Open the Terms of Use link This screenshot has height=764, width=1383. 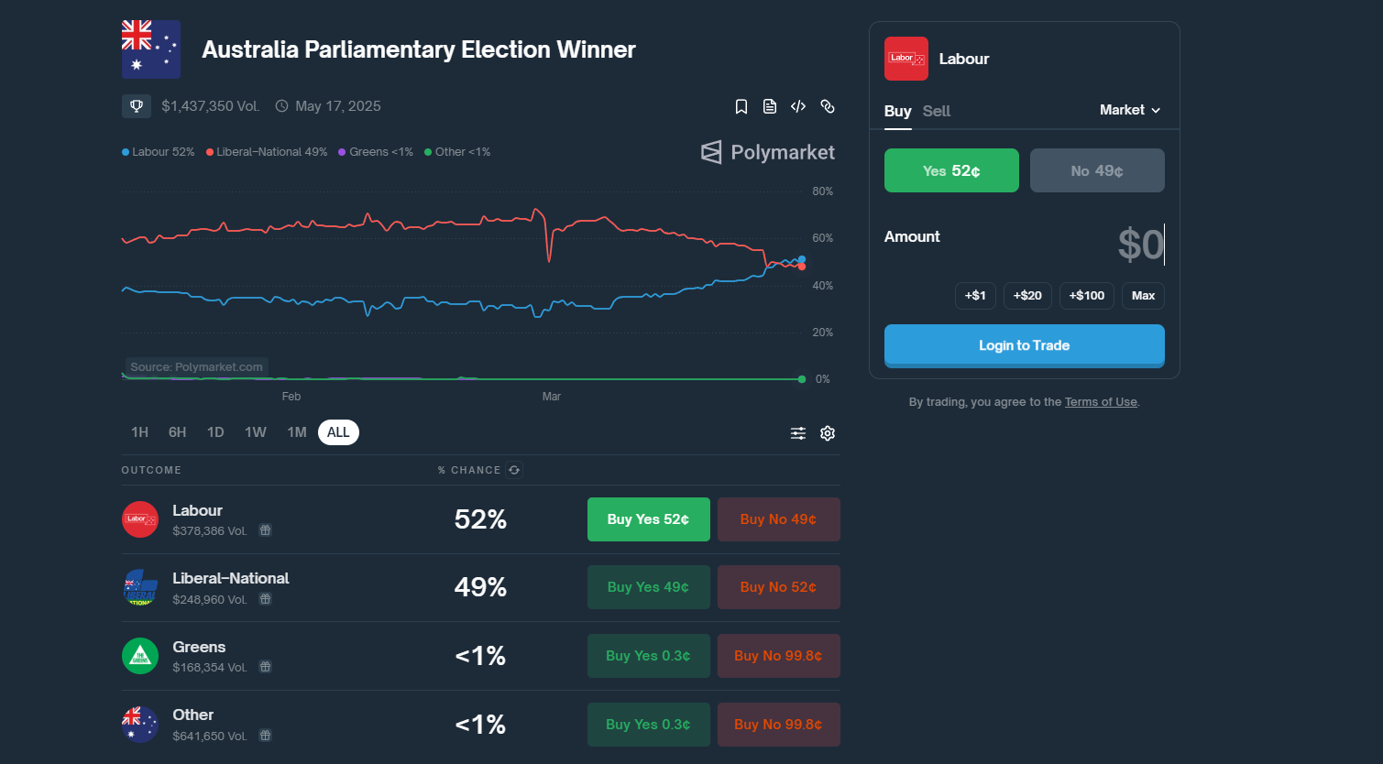coord(1101,402)
